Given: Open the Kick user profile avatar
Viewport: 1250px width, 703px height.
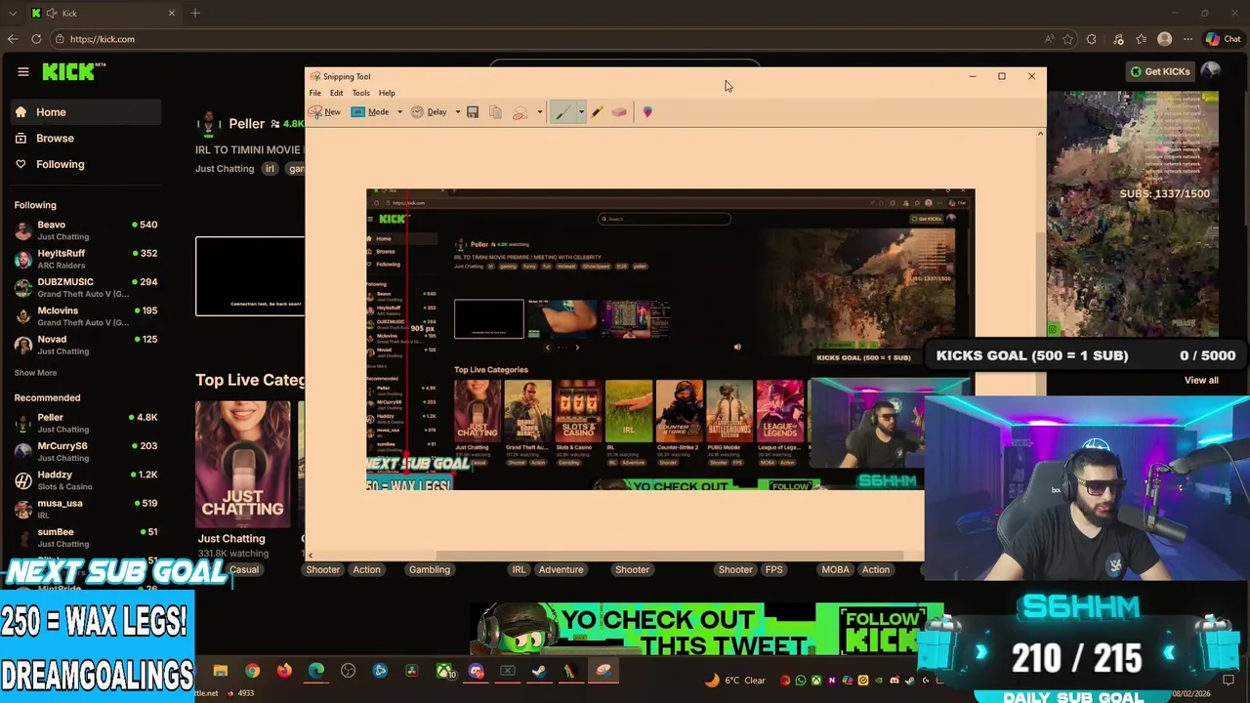Looking at the screenshot, I should click(x=1211, y=71).
